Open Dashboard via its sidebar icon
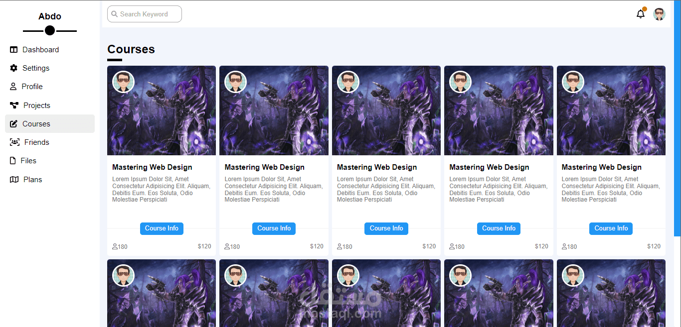The width and height of the screenshot is (681, 327). tap(13, 50)
